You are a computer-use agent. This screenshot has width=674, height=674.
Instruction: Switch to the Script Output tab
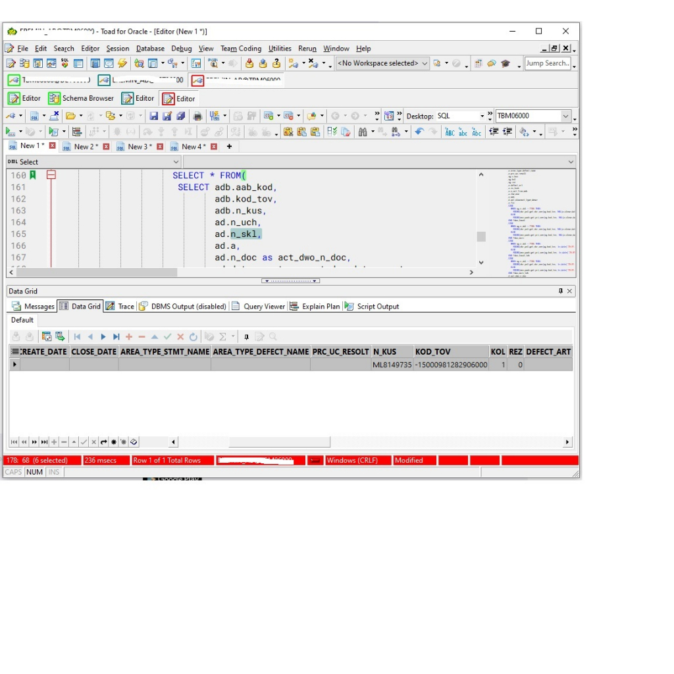(x=373, y=307)
